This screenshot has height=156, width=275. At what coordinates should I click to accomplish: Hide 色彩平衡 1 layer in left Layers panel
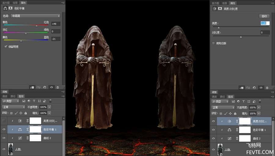click(x=4, y=129)
